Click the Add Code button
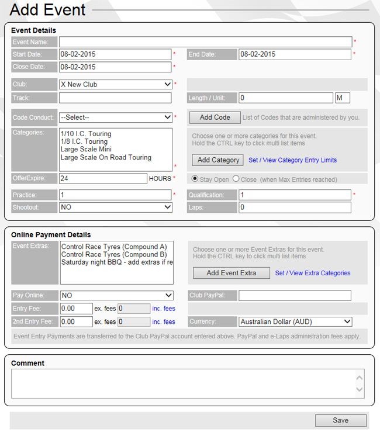Screen dimensions: 380x436 click(215, 117)
